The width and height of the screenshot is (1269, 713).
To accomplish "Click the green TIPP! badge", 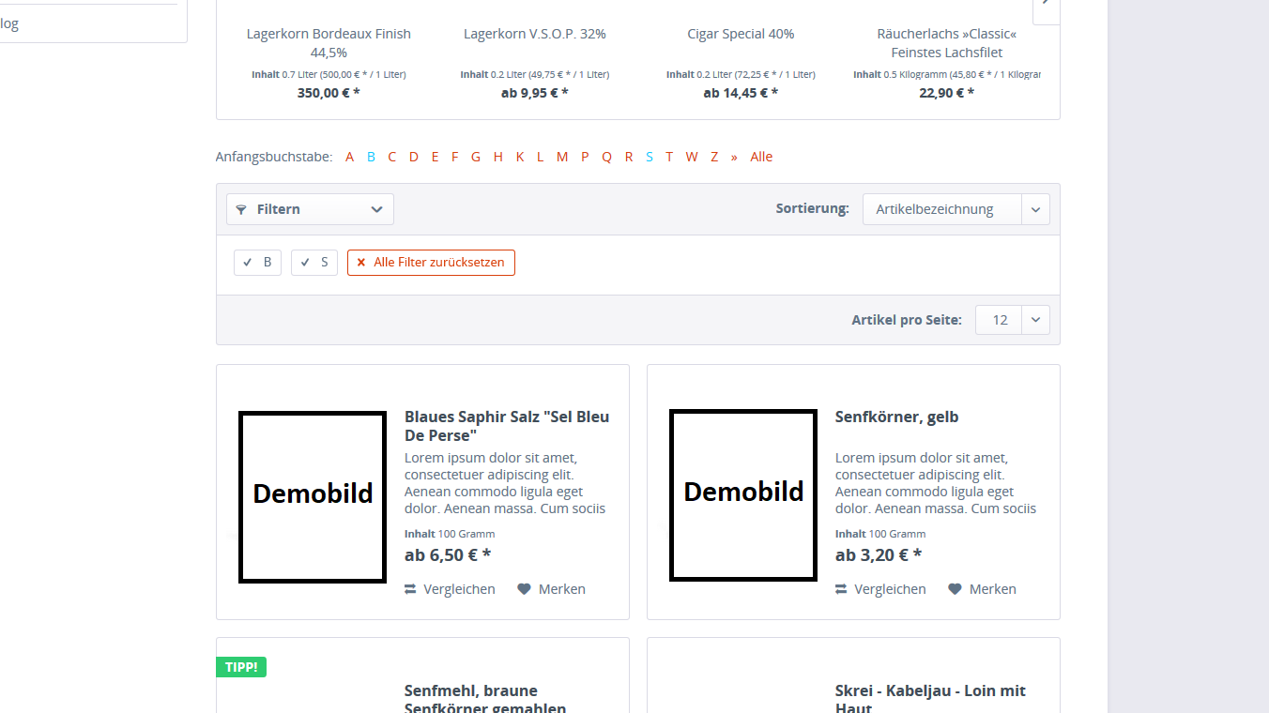I will [242, 667].
